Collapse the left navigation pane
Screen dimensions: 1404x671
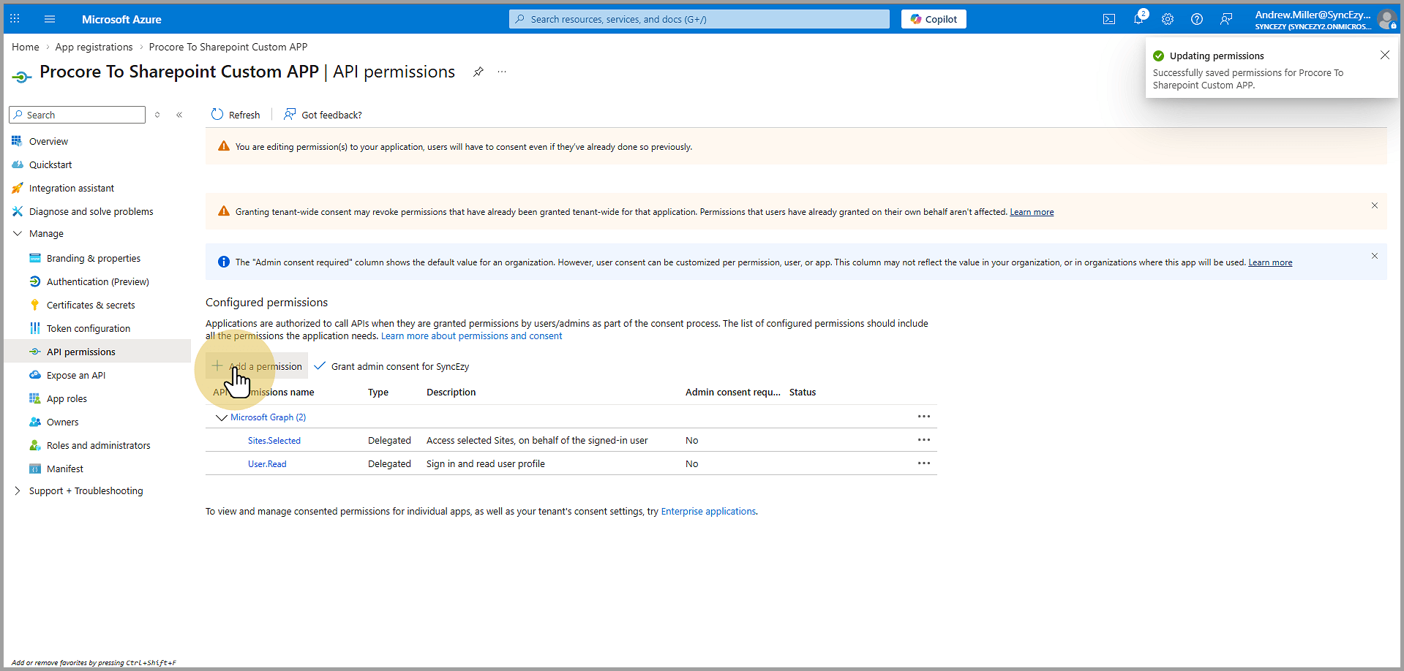pos(179,115)
